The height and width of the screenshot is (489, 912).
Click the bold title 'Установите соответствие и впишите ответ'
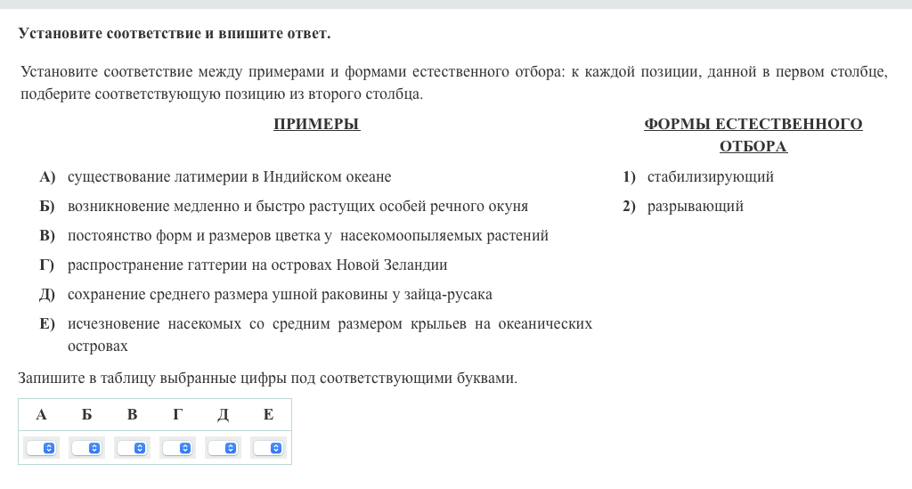coord(174,34)
